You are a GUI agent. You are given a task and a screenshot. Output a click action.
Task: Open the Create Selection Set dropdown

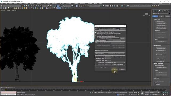(x=94, y=6)
